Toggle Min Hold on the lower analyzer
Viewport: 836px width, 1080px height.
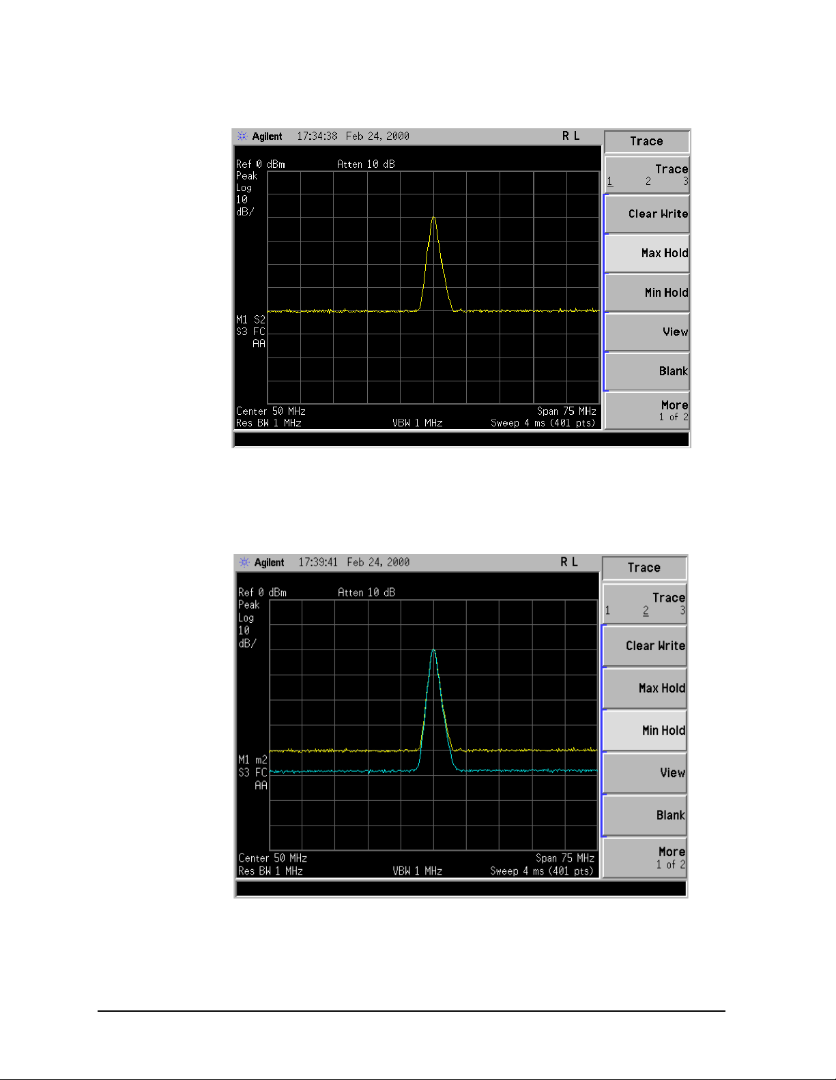[x=644, y=731]
